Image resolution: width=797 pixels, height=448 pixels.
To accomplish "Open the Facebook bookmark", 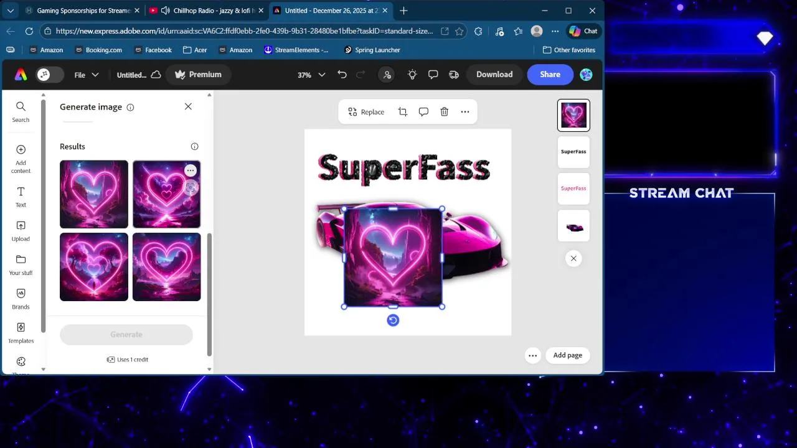I will (153, 50).
